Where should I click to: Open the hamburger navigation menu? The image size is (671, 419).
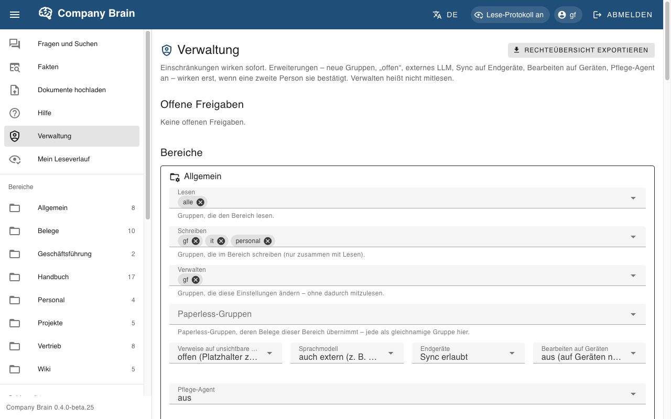click(x=15, y=15)
